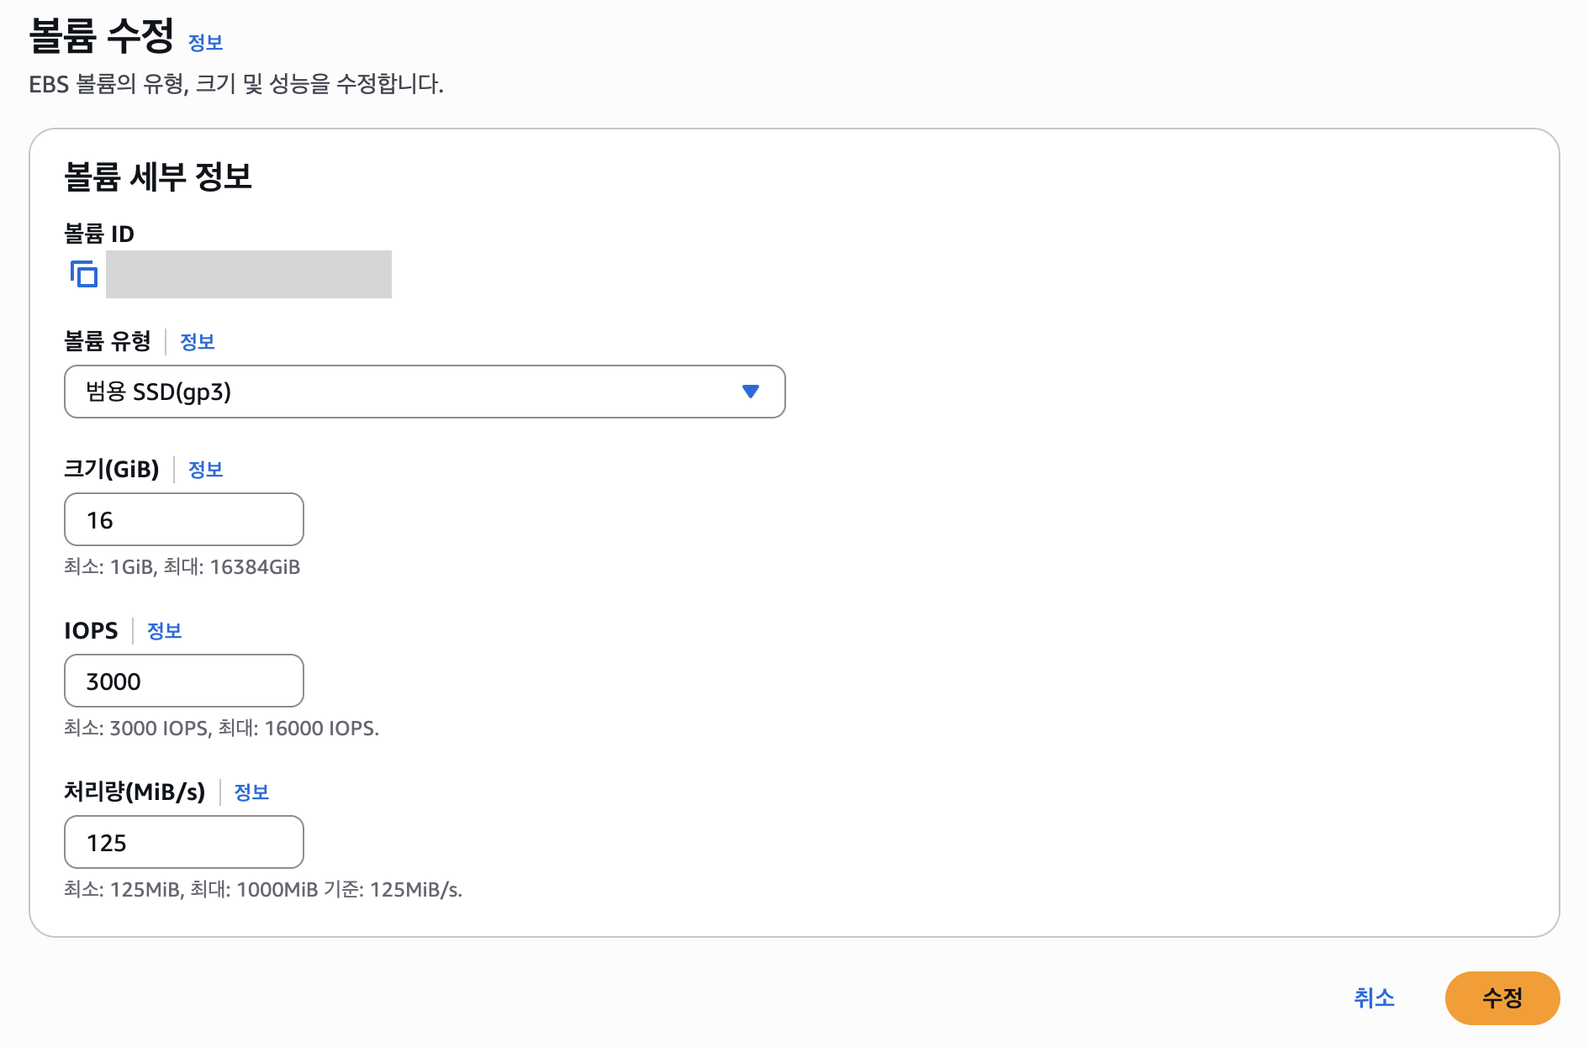This screenshot has width=1589, height=1047.
Task: Click the 최소: 125MiB, 최대: 1000MiB throughput hint
Action: pyautogui.click(x=263, y=890)
